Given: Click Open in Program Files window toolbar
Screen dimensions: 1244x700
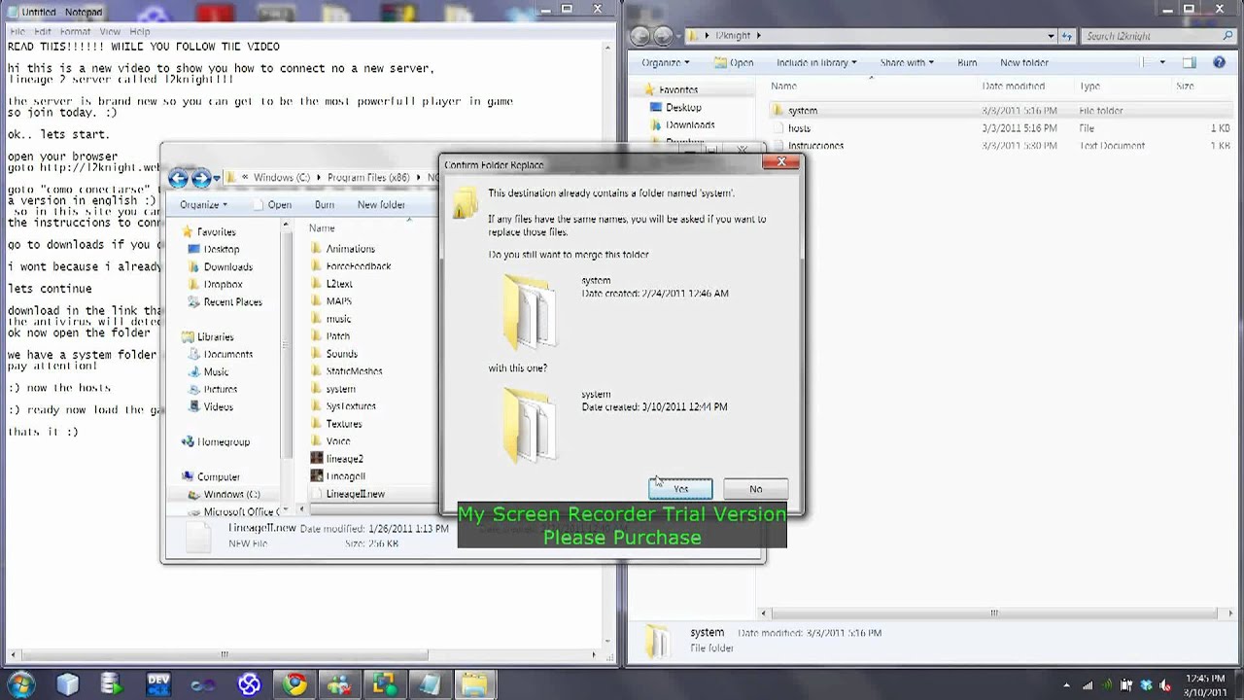Looking at the screenshot, I should pos(272,205).
